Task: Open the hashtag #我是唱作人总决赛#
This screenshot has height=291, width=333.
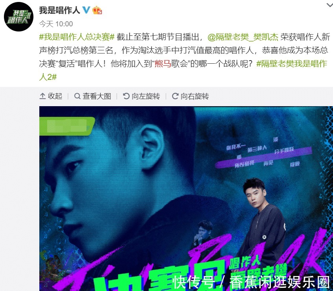Action: coord(77,37)
